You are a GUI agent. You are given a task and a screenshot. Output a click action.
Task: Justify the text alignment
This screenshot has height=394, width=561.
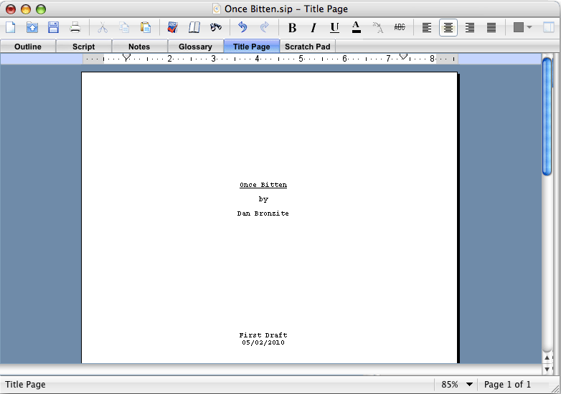pyautogui.click(x=491, y=27)
